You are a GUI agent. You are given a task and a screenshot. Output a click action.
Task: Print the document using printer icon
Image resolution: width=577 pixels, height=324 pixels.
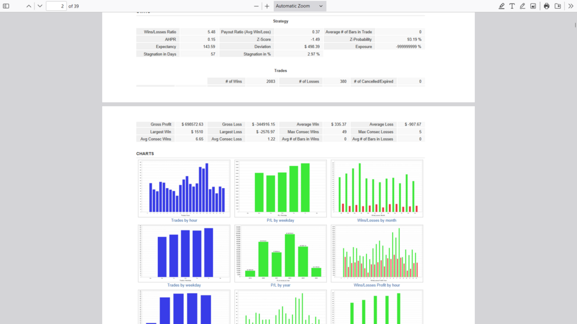click(547, 6)
